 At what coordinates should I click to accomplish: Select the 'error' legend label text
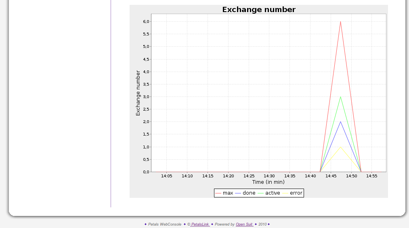[296, 193]
